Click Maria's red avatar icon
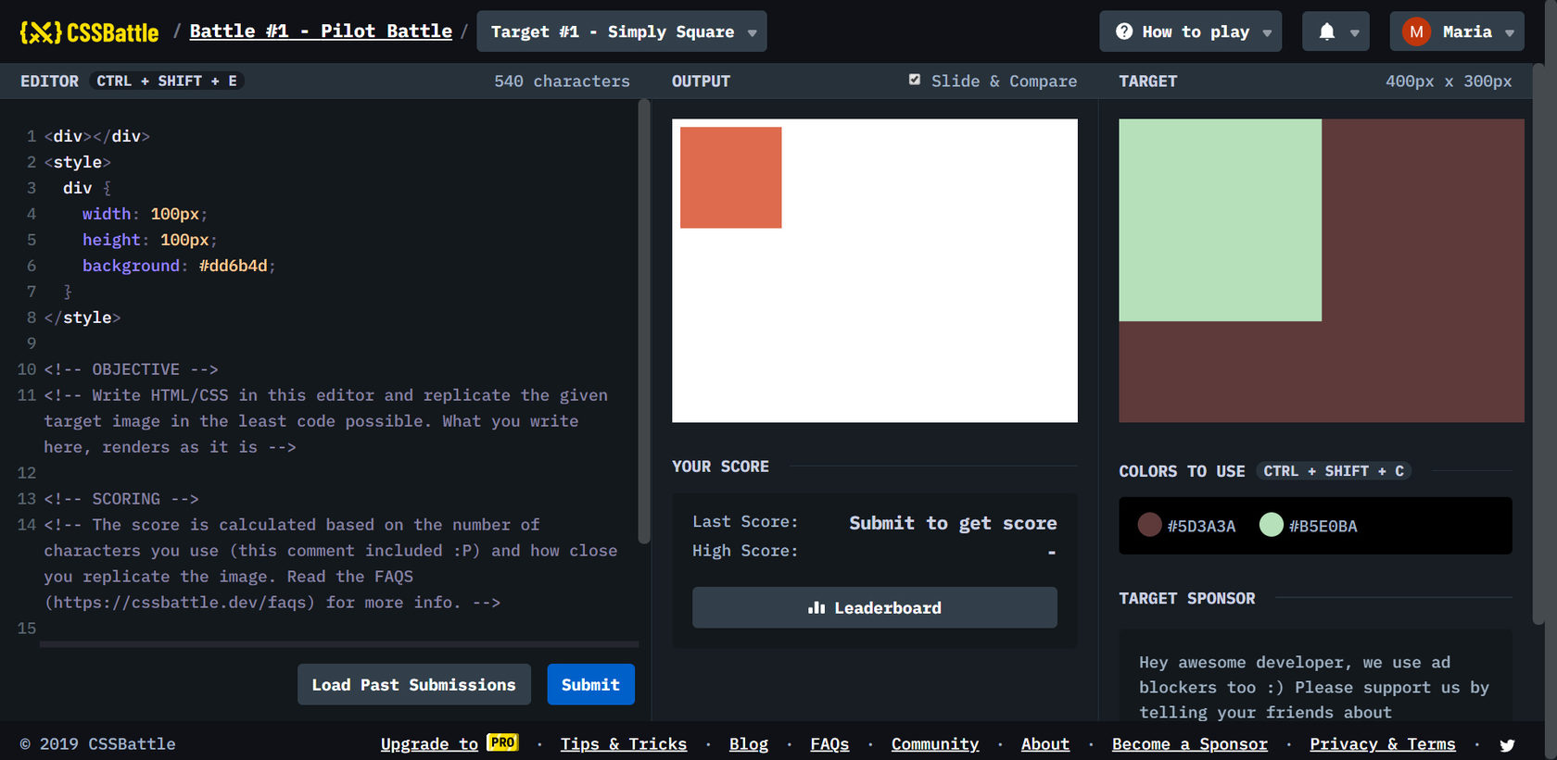Image resolution: width=1557 pixels, height=760 pixels. [1416, 31]
